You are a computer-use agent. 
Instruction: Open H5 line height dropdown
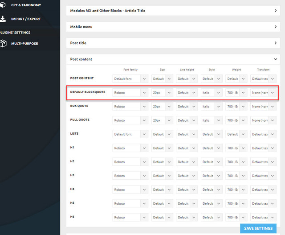click(x=187, y=203)
